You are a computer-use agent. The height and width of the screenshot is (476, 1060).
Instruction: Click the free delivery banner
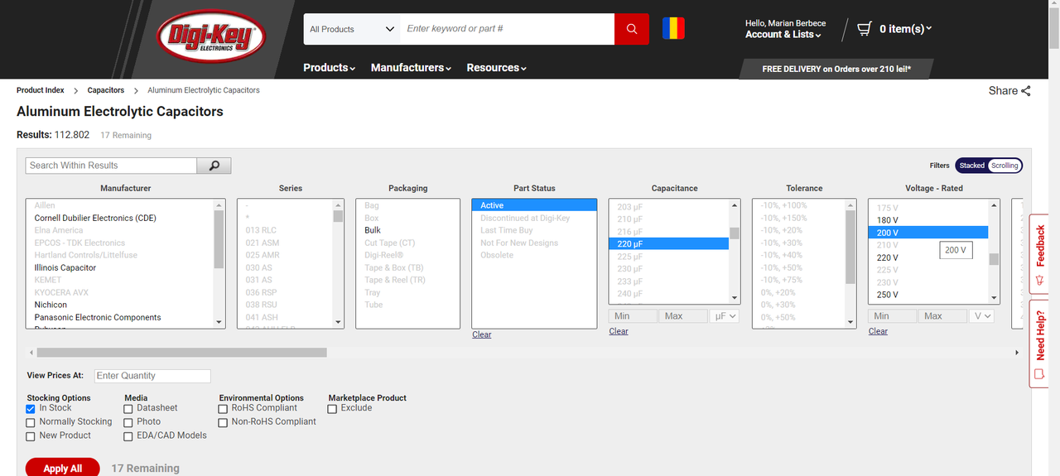[x=836, y=69]
